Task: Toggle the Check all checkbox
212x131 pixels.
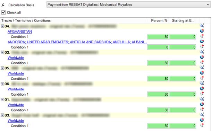Action: pyautogui.click(x=3, y=12)
